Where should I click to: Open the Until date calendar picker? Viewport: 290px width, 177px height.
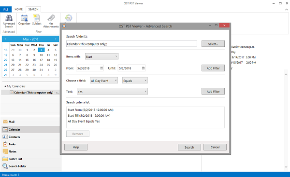144,68
